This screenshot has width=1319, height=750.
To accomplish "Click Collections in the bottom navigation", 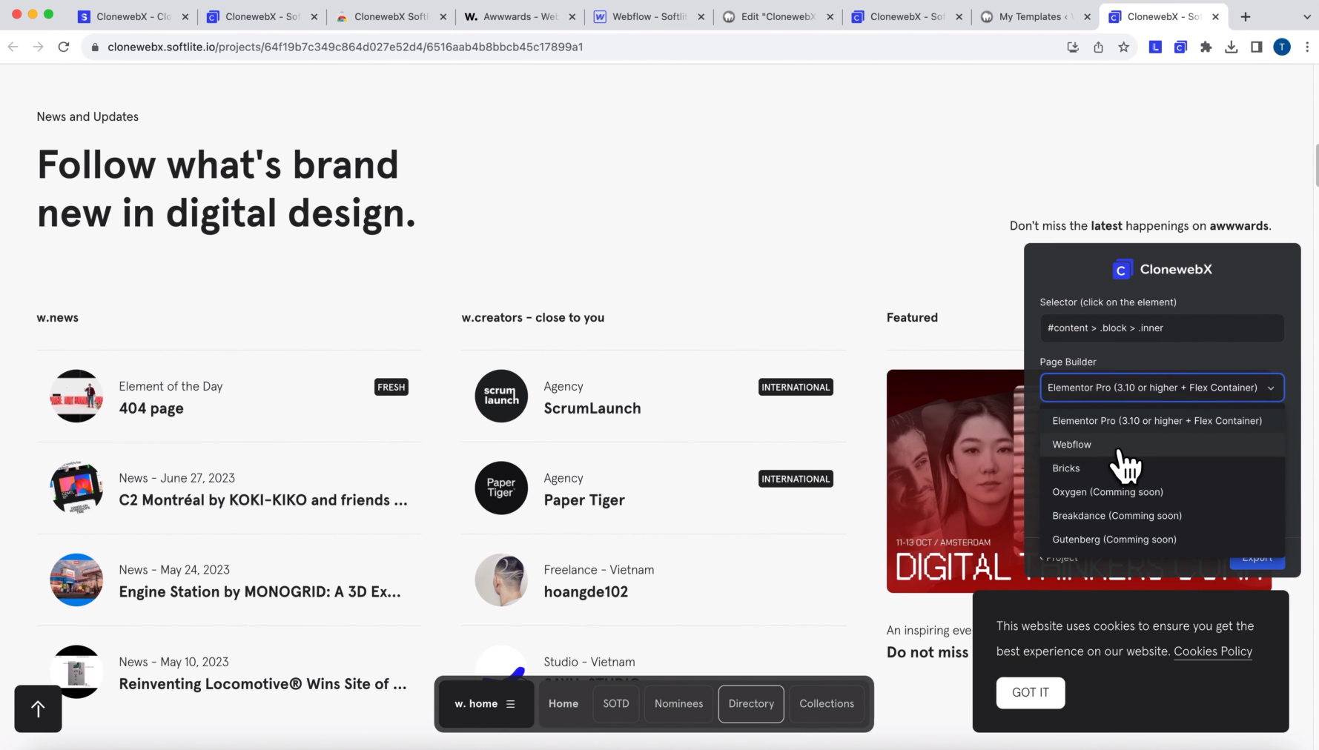I will 827,703.
